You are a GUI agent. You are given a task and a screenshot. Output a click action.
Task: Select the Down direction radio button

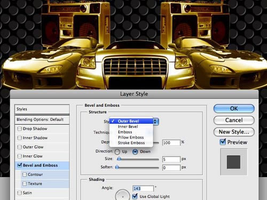point(135,151)
